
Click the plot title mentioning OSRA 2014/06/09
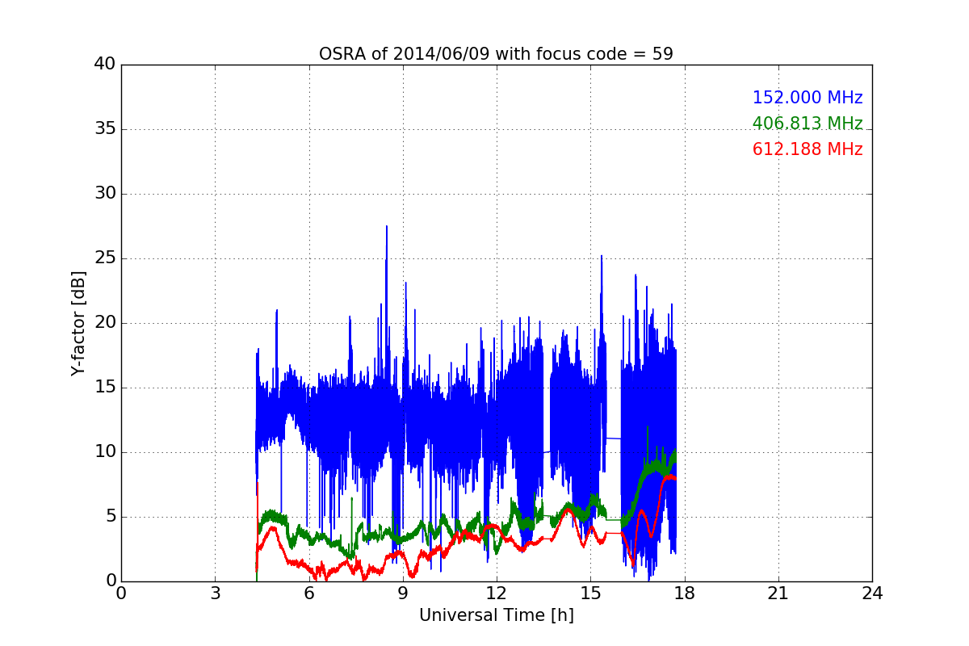[496, 54]
